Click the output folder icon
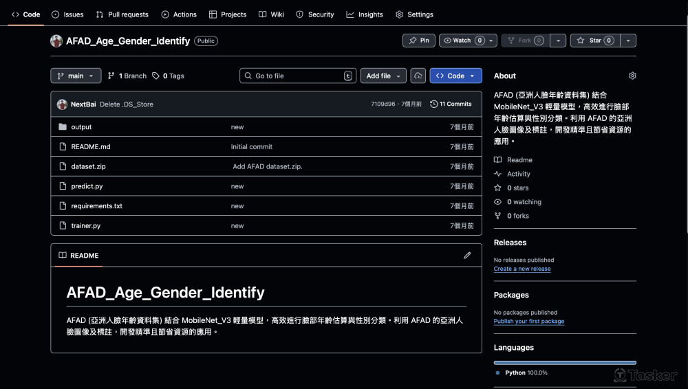This screenshot has width=688, height=389. pos(63,126)
